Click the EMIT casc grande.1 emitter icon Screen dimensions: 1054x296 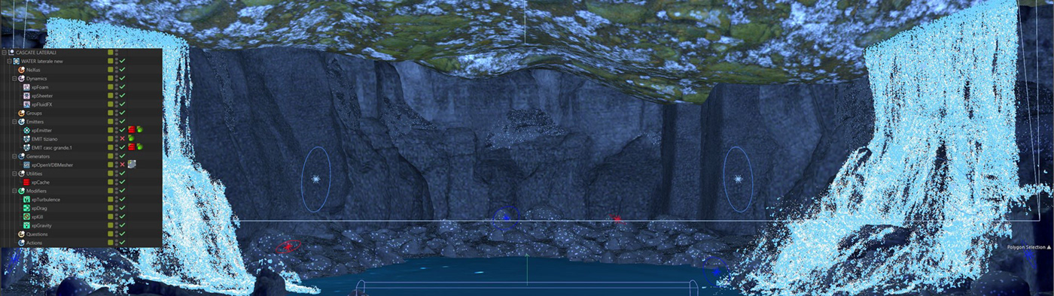[26, 147]
